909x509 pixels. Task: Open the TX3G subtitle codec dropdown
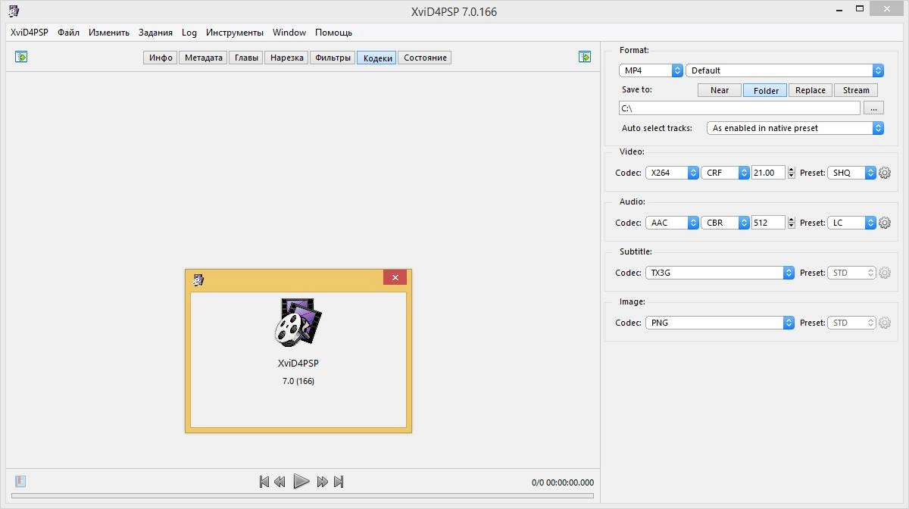click(x=719, y=273)
